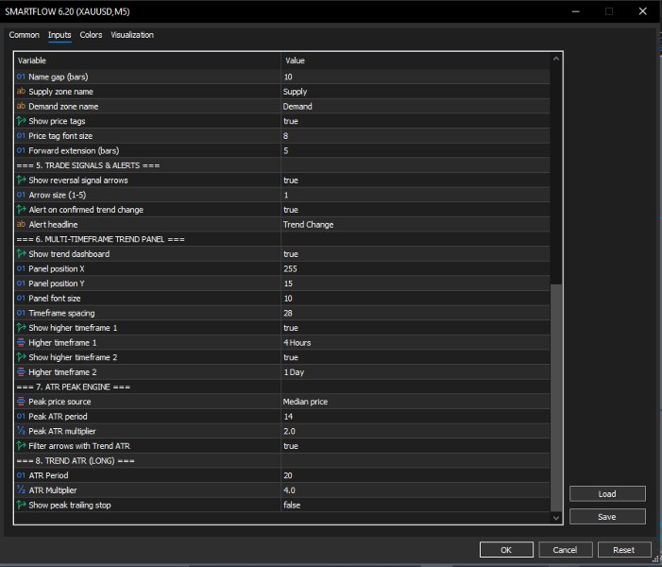Screen dimensions: 662x567
Task: Click the fraction icon beside ATR Multiplier
Action: point(21,490)
